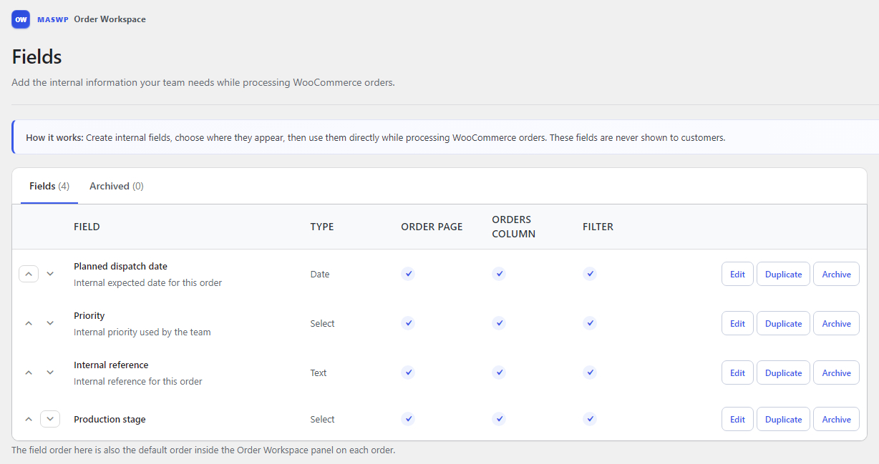
Task: Archive the Internal reference field
Action: tap(836, 372)
